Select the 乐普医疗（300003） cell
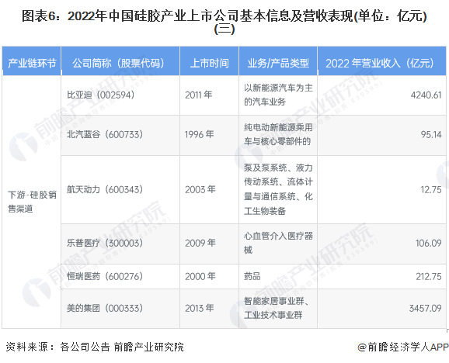449x363 pixels. pos(120,244)
